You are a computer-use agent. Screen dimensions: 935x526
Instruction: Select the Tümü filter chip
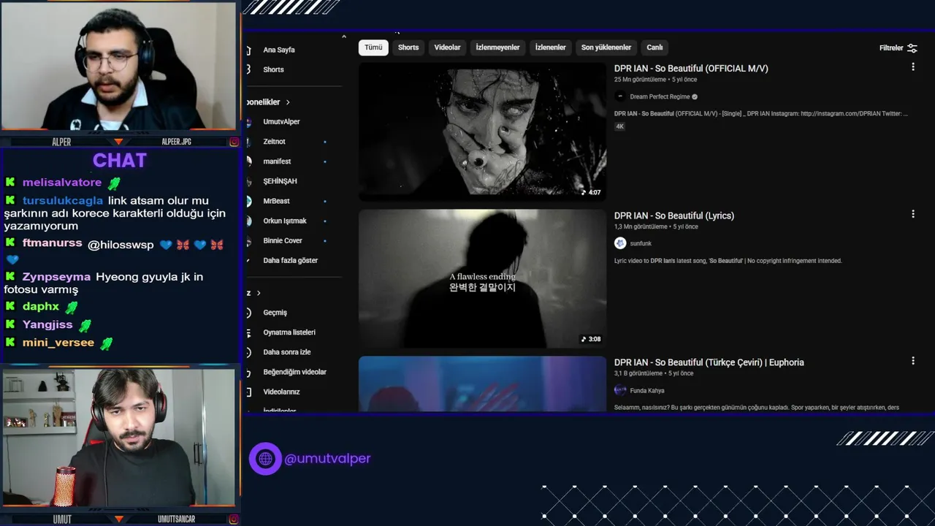373,47
